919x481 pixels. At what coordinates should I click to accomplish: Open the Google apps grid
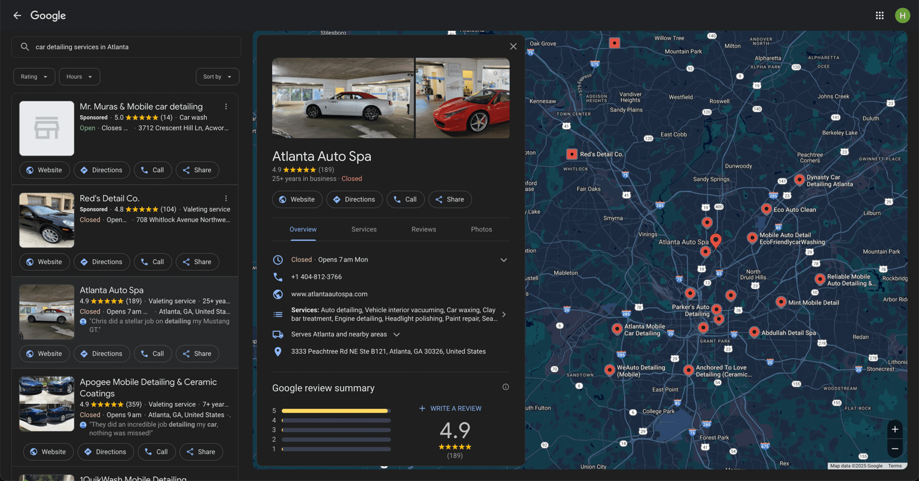click(x=879, y=15)
